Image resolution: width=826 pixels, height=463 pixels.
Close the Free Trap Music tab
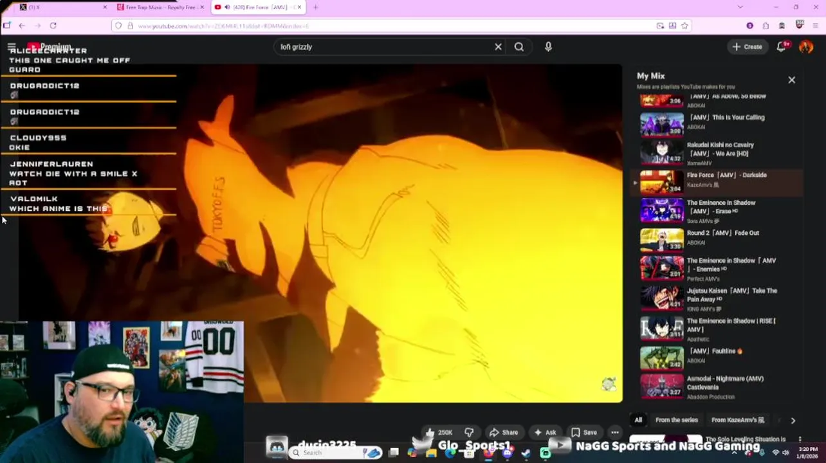point(202,7)
